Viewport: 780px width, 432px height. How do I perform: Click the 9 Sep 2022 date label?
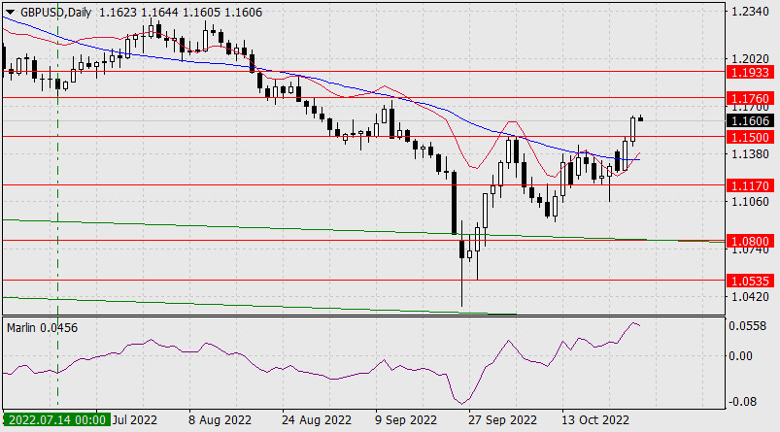pyautogui.click(x=406, y=420)
